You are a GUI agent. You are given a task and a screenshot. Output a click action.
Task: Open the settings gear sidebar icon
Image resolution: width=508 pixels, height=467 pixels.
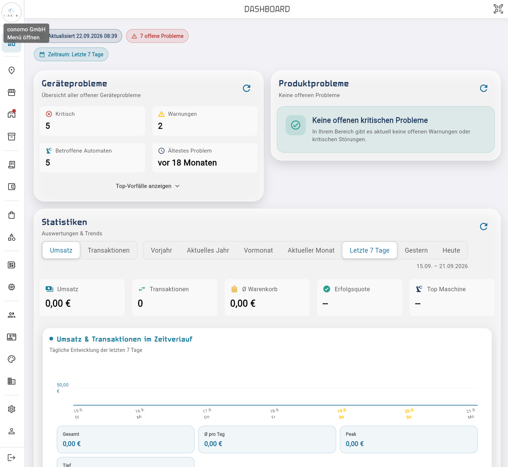pos(12,409)
